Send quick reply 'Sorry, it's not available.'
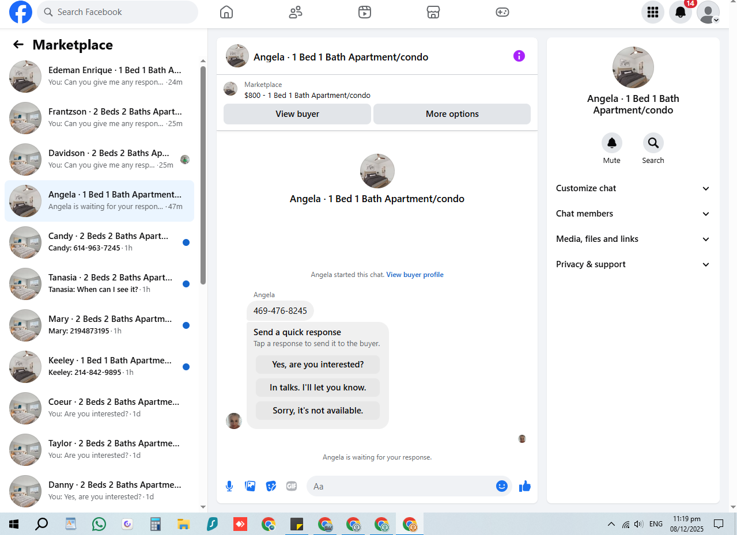Viewport: 737px width, 535px height. pyautogui.click(x=318, y=411)
